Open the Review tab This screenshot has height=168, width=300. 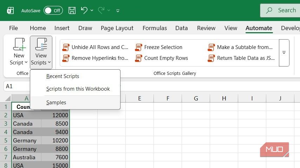[206, 28]
